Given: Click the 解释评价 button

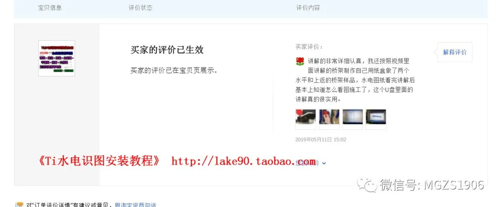Looking at the screenshot, I should pyautogui.click(x=455, y=52).
